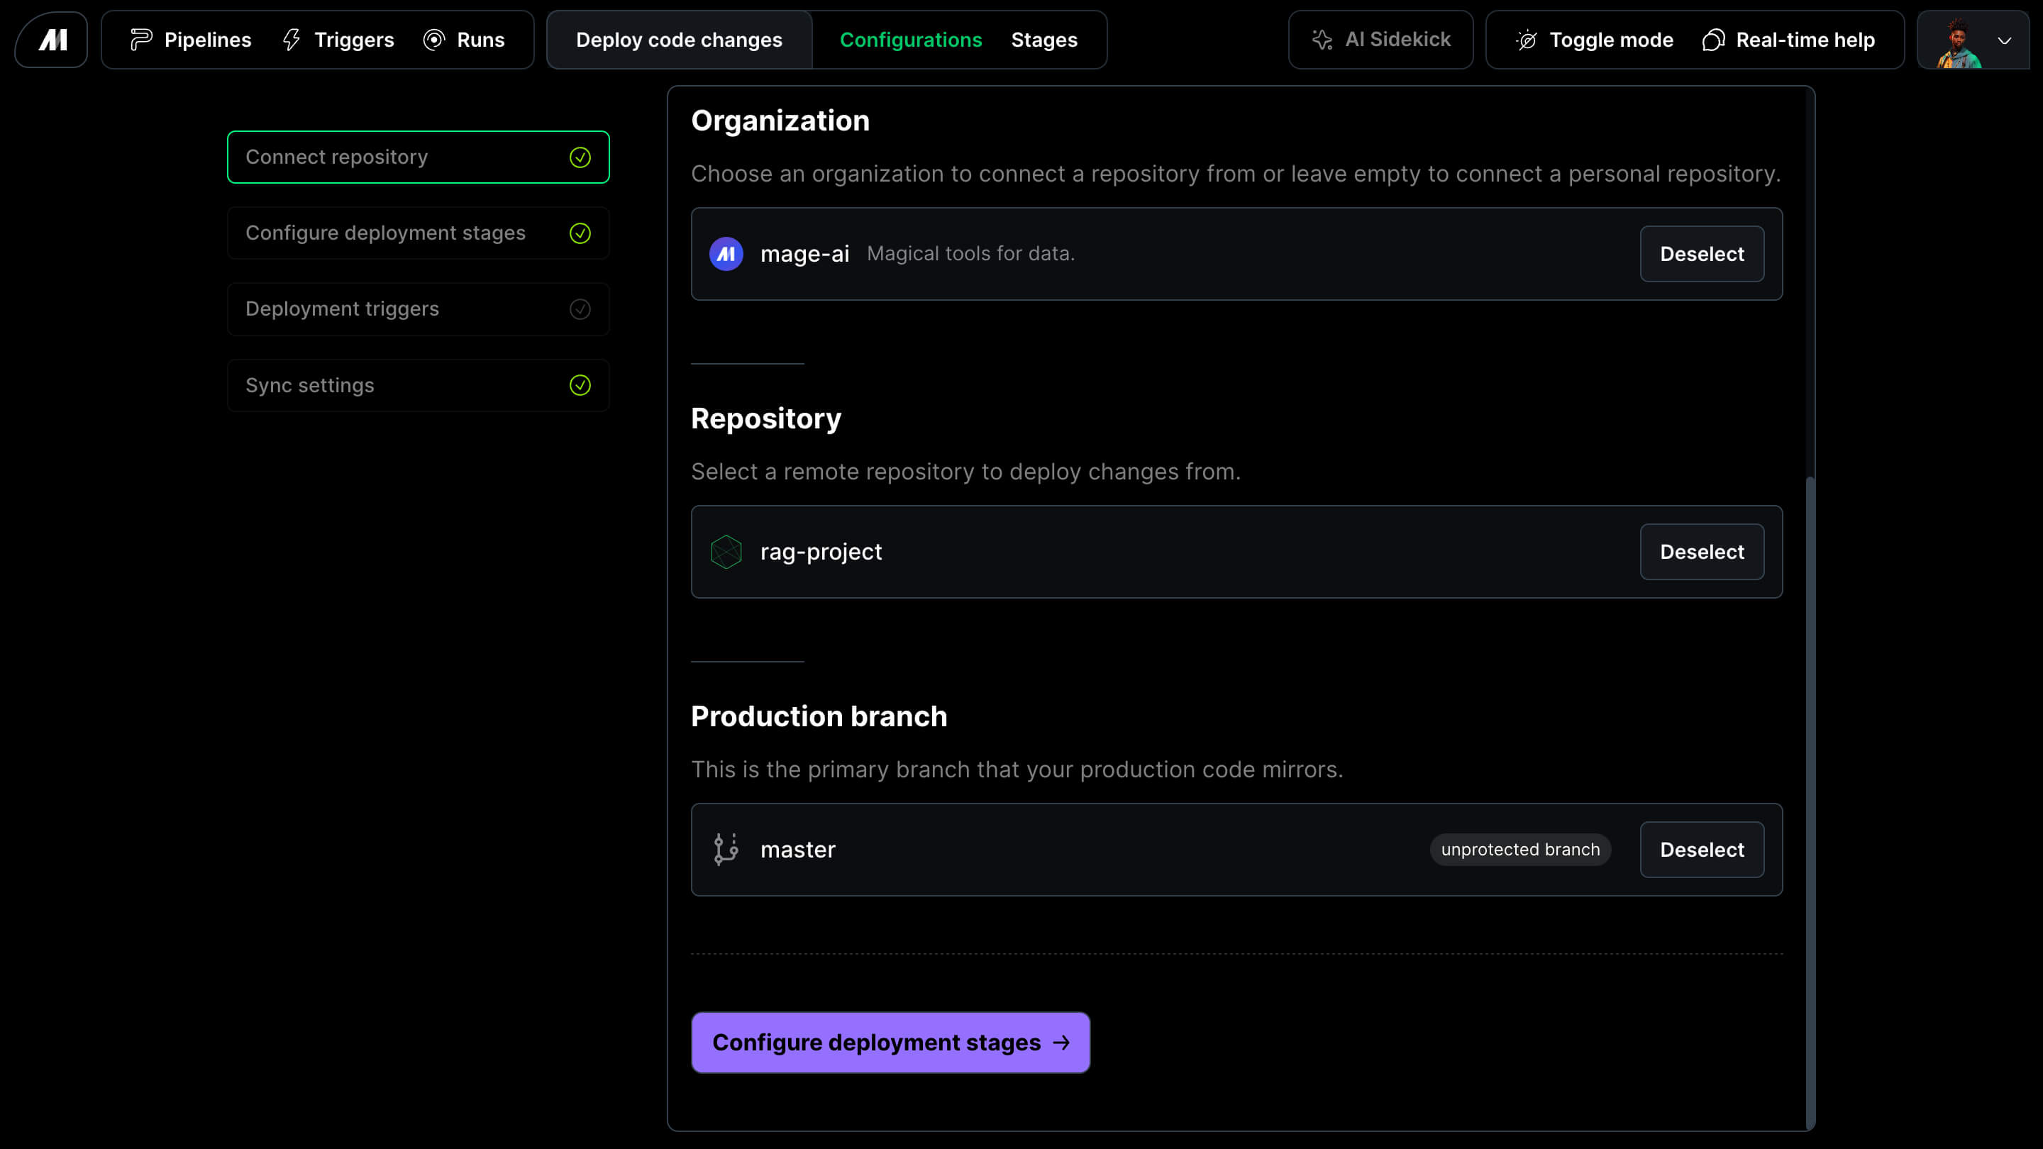The image size is (2043, 1149).
Task: Click the Runs target icon
Action: [x=434, y=40]
